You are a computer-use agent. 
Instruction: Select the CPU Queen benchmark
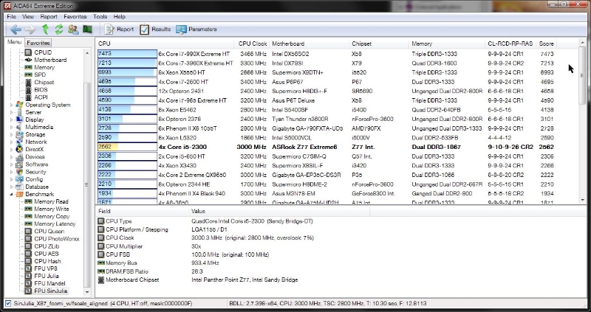49,232
